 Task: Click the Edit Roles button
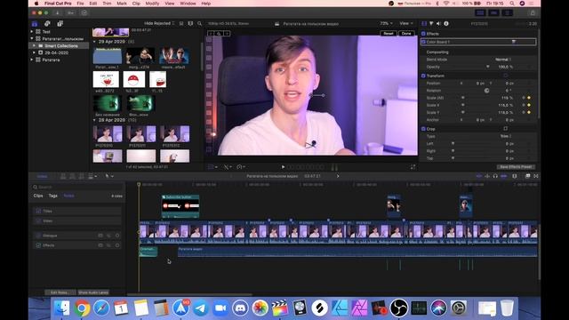pos(60,292)
